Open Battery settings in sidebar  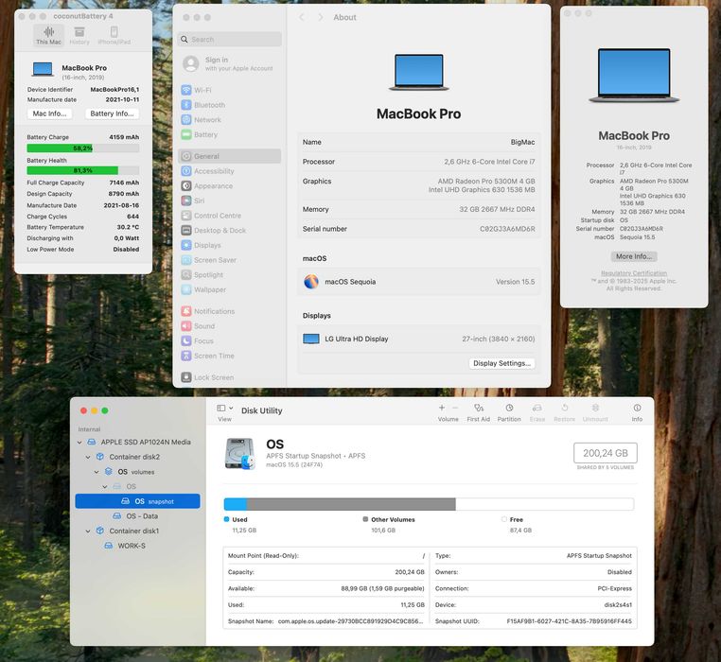tap(229, 134)
